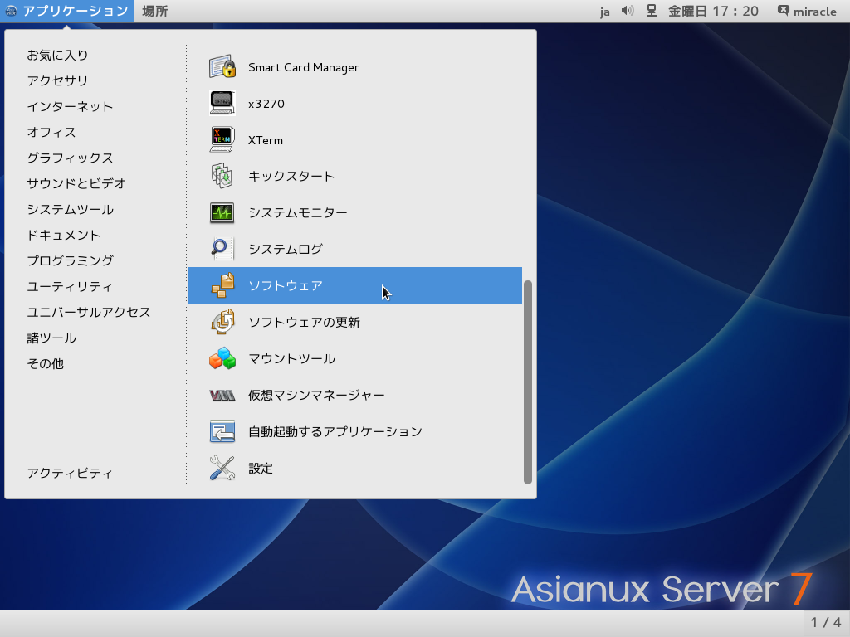Open the 場所 menu
The width and height of the screenshot is (850, 637).
154,11
